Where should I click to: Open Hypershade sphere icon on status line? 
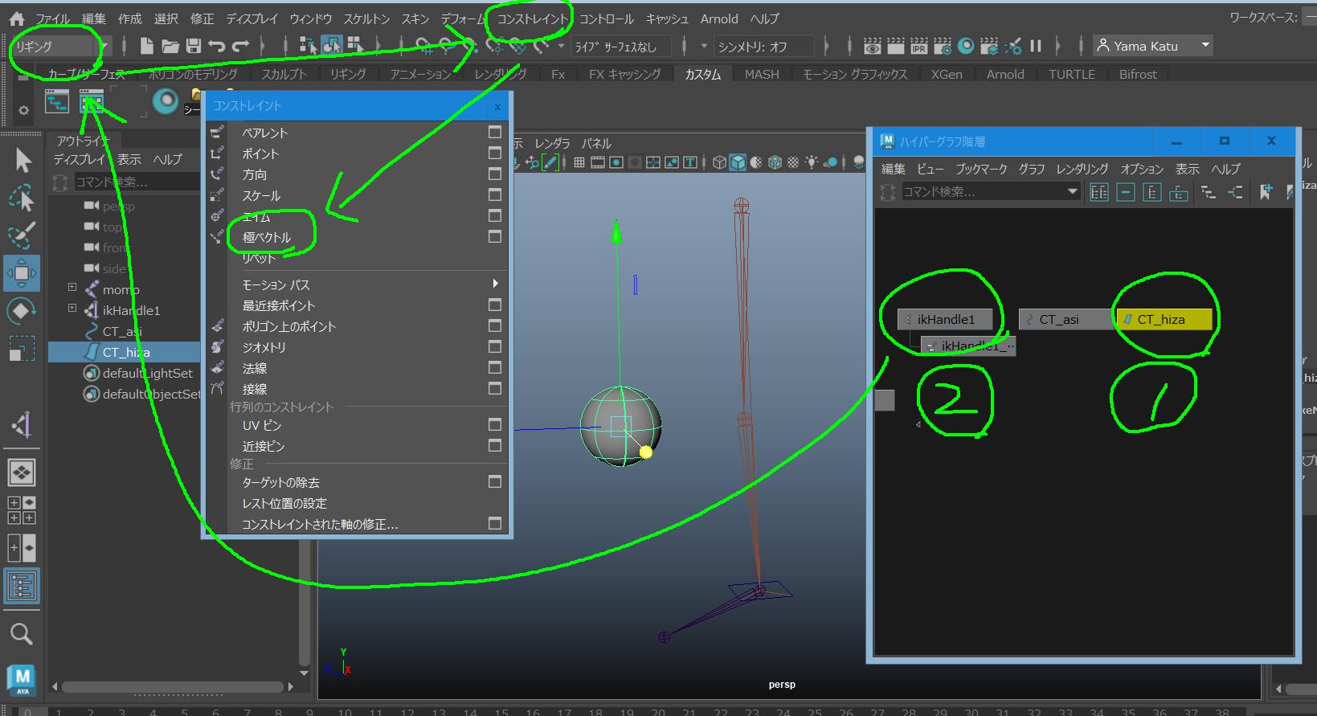point(967,47)
